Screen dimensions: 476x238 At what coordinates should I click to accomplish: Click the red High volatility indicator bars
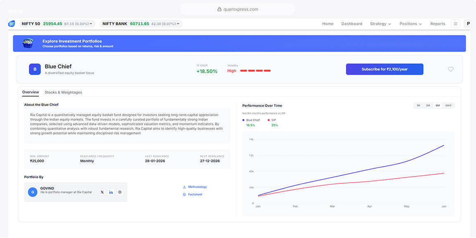[255, 71]
